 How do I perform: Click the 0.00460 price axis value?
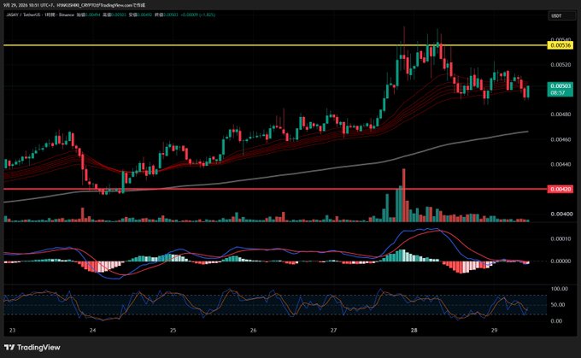coord(560,140)
